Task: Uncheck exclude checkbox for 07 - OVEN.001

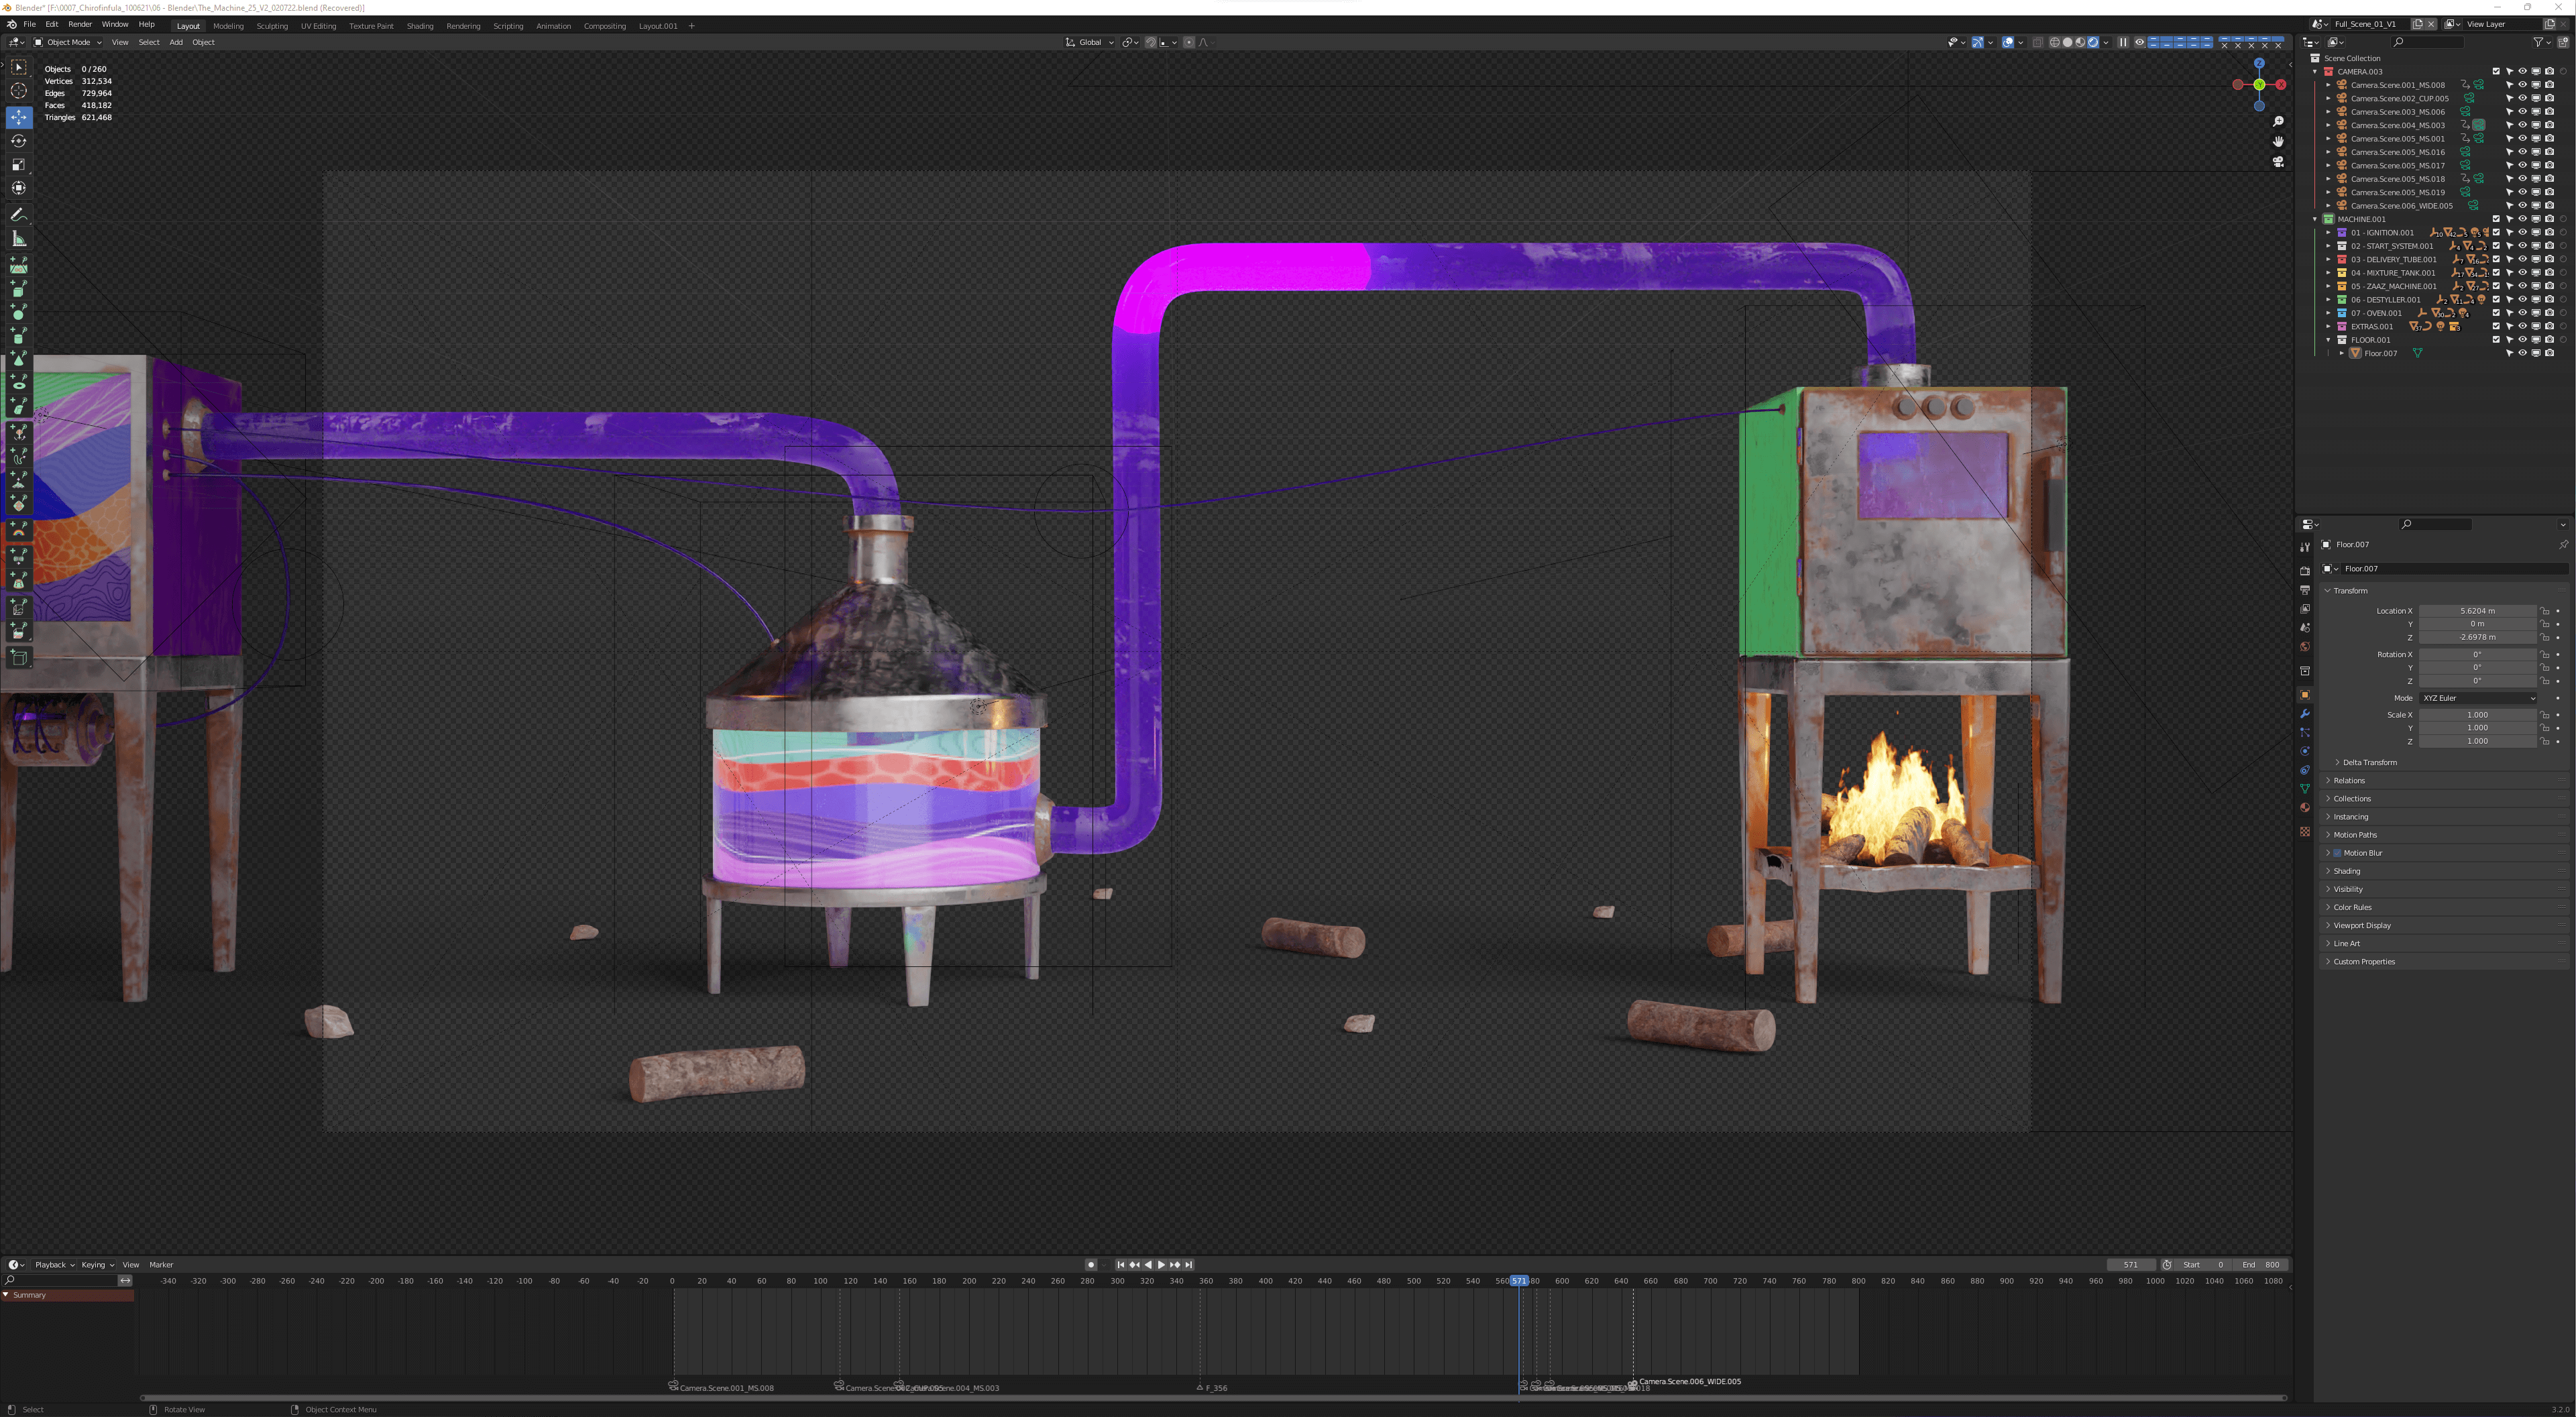Action: click(x=2496, y=313)
